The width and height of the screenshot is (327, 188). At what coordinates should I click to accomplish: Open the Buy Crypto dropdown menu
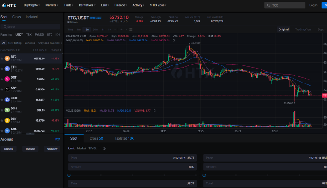point(32,5)
